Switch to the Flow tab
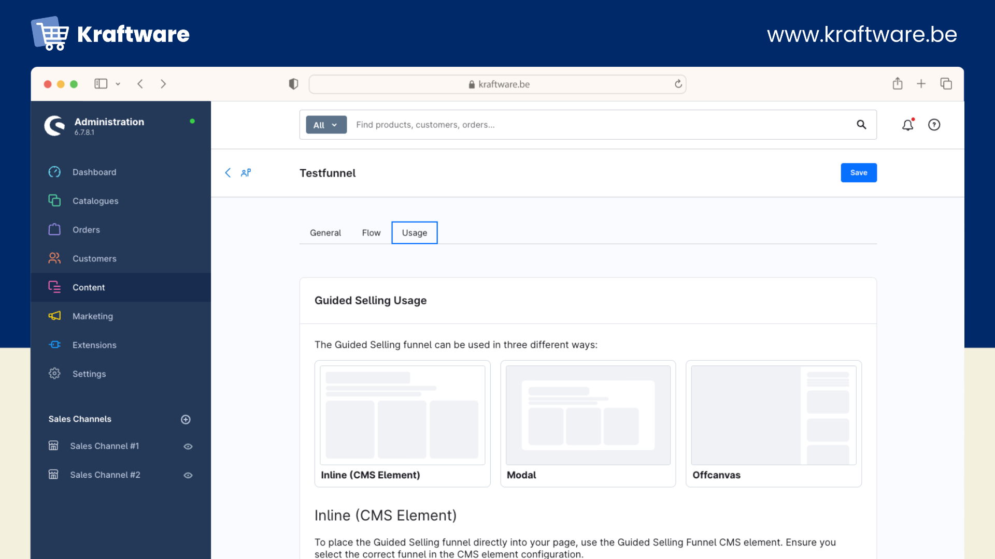The height and width of the screenshot is (559, 995). (x=371, y=233)
